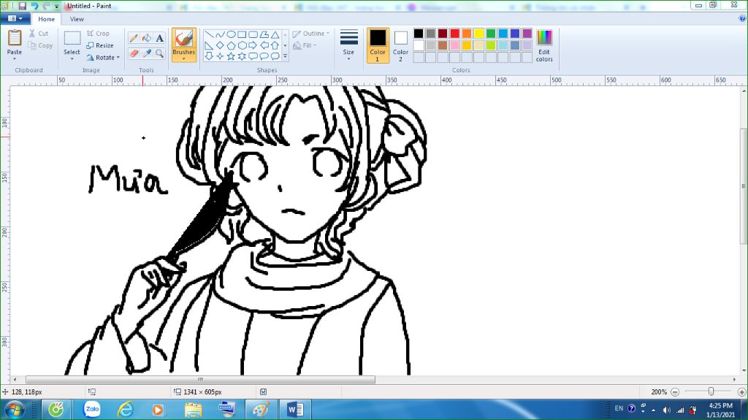The image size is (748, 420).
Task: Choose the Pentagon shape
Action: coord(231,45)
